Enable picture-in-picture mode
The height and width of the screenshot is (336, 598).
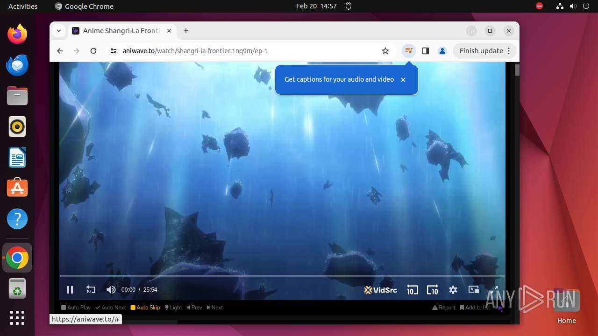click(474, 290)
